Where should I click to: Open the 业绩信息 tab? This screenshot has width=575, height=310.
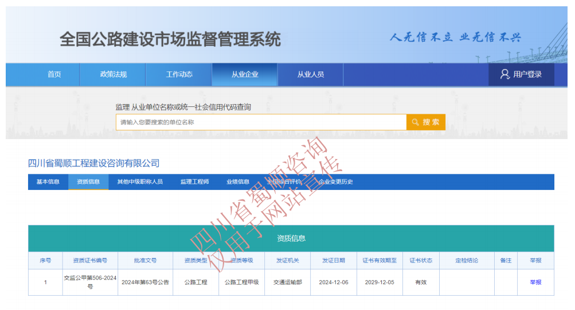coord(238,182)
